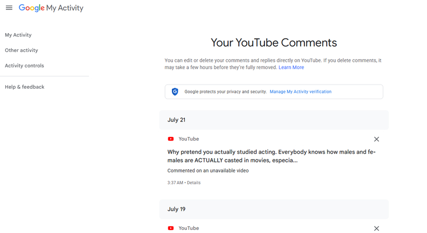Click the July 21 date header

(x=274, y=120)
